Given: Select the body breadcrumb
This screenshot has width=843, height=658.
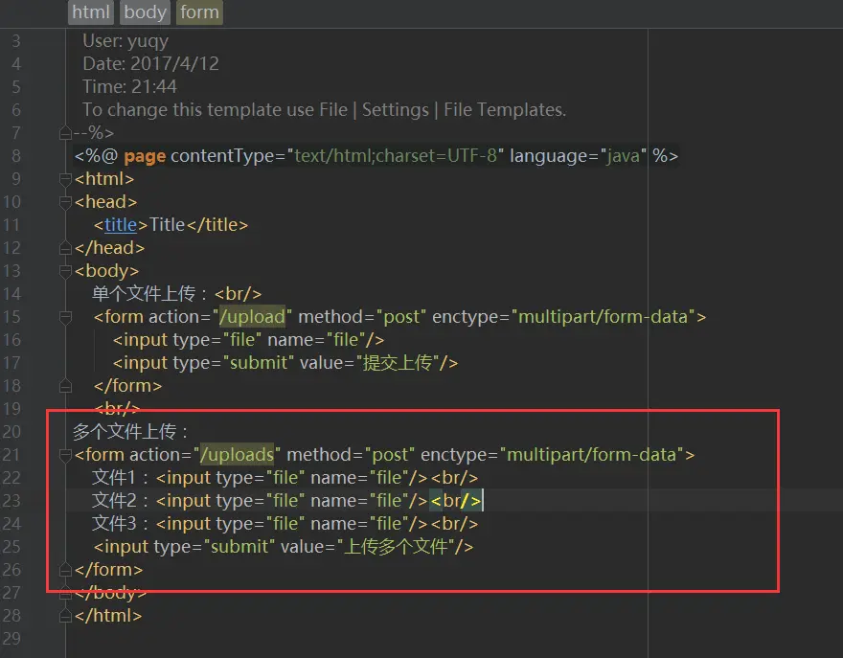Looking at the screenshot, I should (x=145, y=12).
